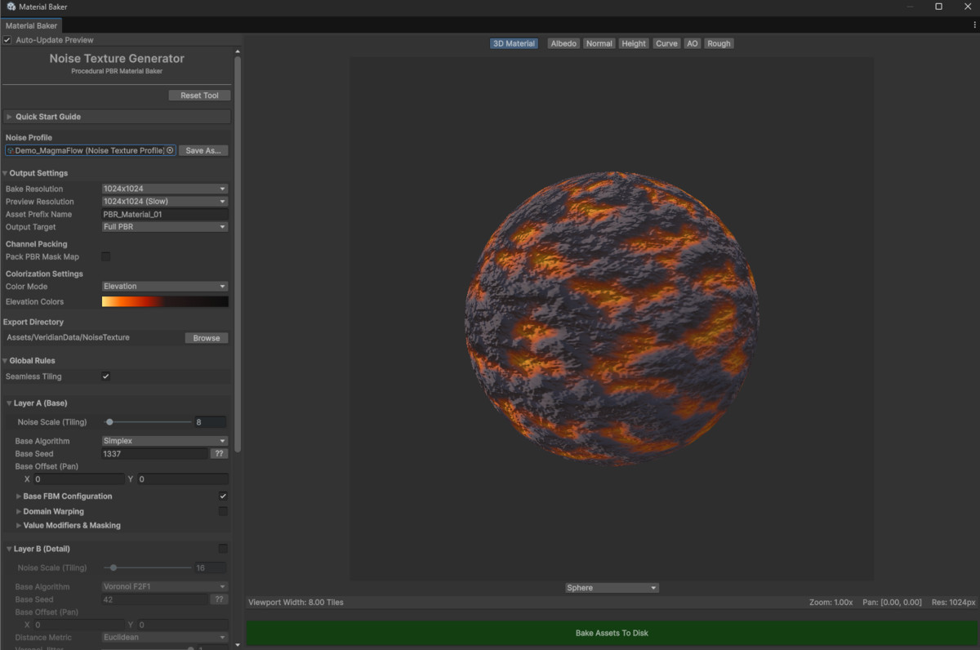Viewport: 980px width, 650px height.
Task: Collapse the Global Rules section
Action: pos(5,360)
